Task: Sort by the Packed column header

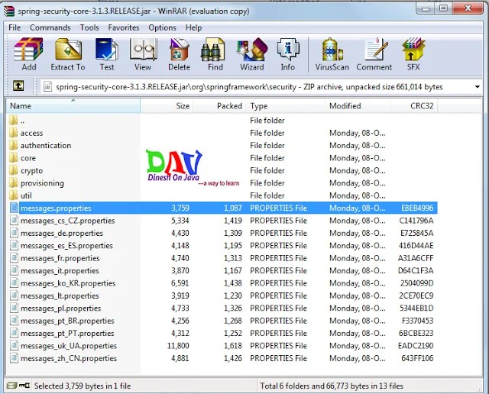Action: (x=219, y=106)
